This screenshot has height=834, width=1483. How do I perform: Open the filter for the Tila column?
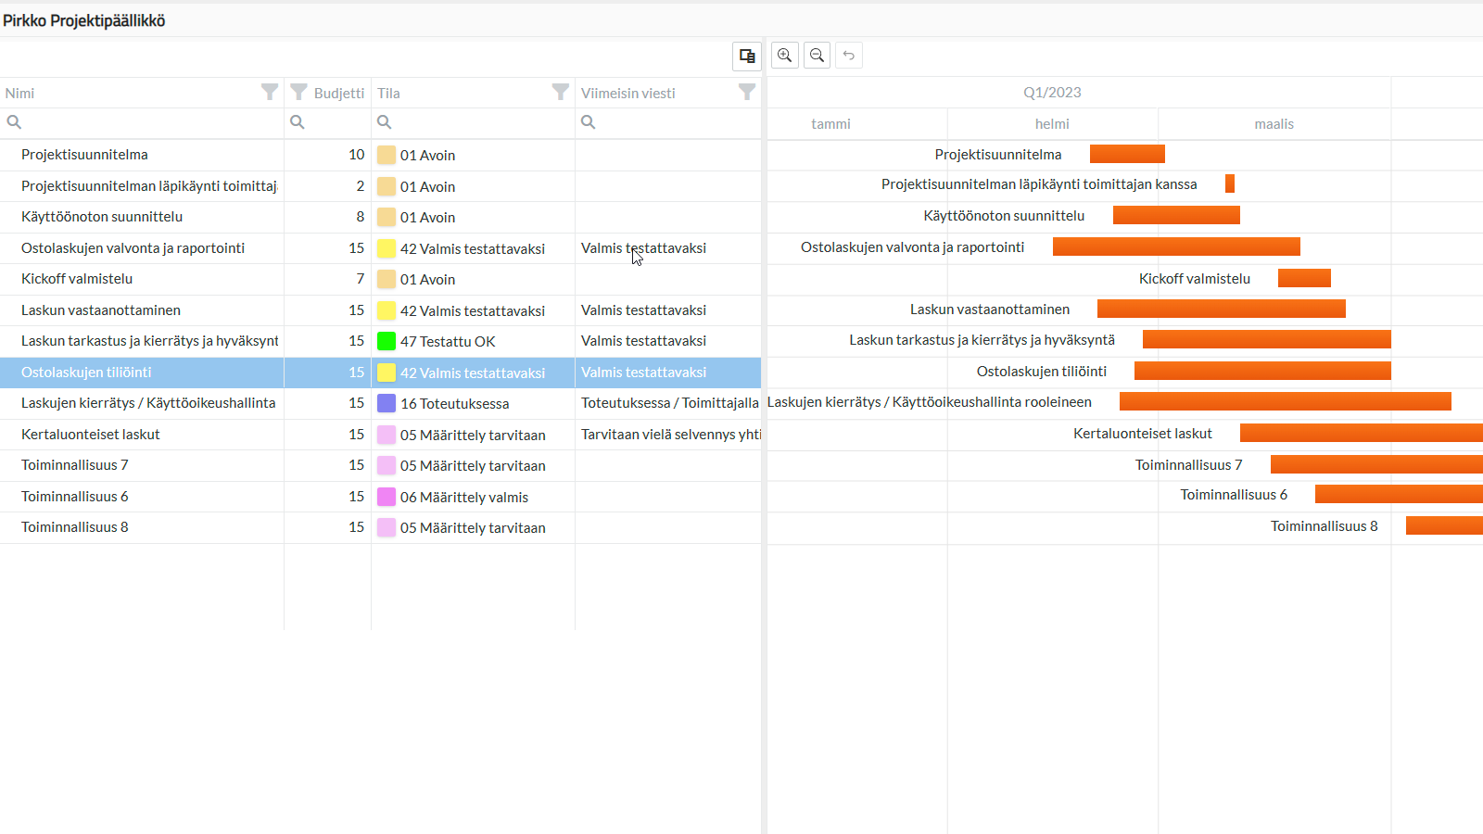561,92
